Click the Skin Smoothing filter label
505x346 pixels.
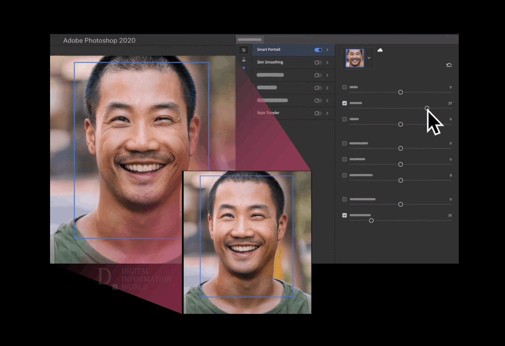(270, 62)
